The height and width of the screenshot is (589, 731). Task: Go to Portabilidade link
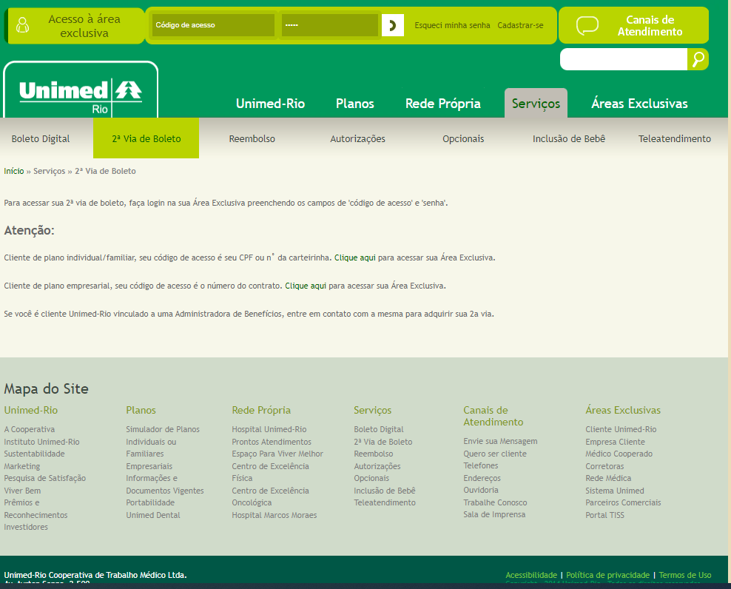pos(150,502)
